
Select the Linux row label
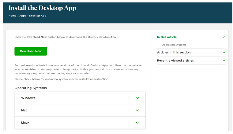(x=25, y=123)
